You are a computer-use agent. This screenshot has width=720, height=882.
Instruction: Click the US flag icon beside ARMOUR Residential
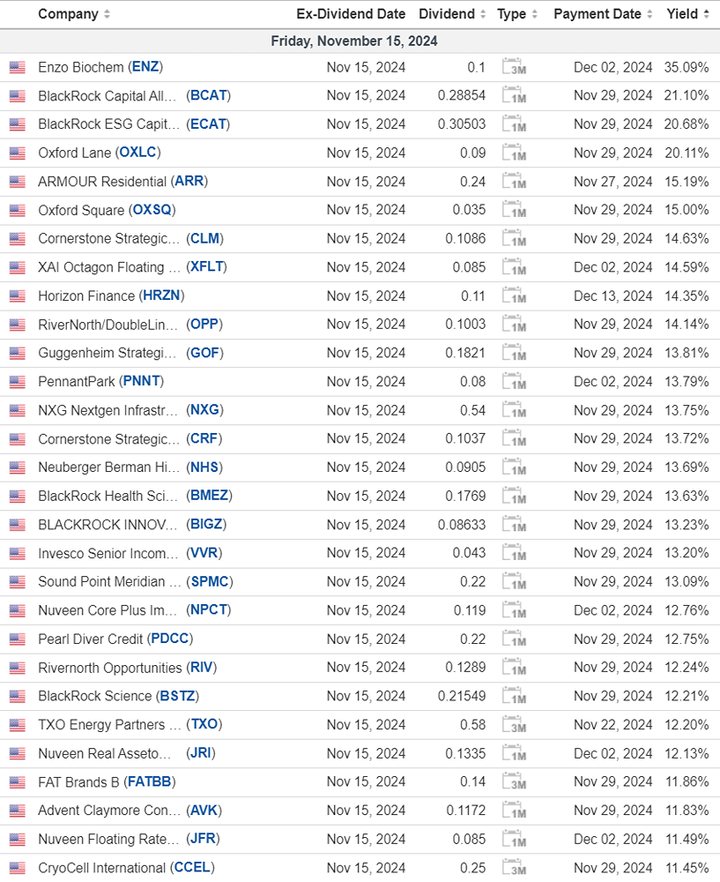(17, 182)
